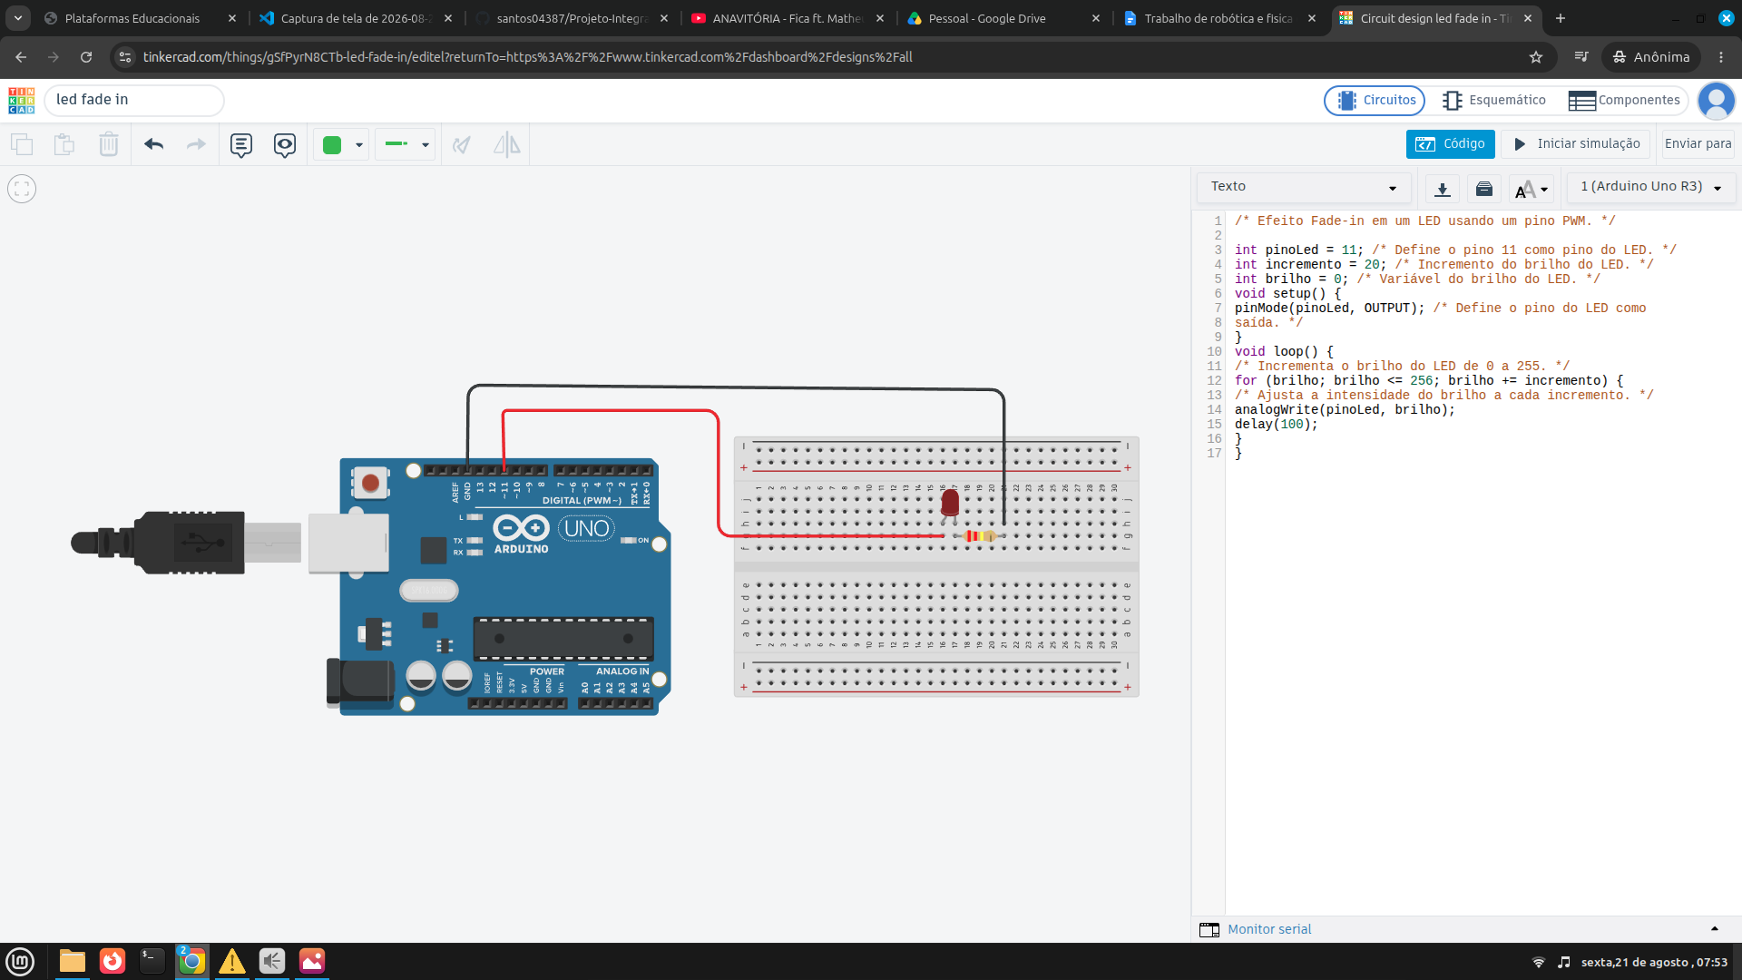
Task: Edit the design name field
Action: click(x=134, y=100)
